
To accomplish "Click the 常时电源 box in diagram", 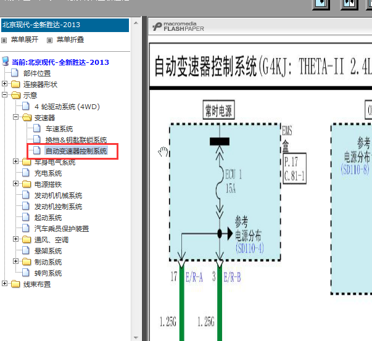I will point(219,110).
